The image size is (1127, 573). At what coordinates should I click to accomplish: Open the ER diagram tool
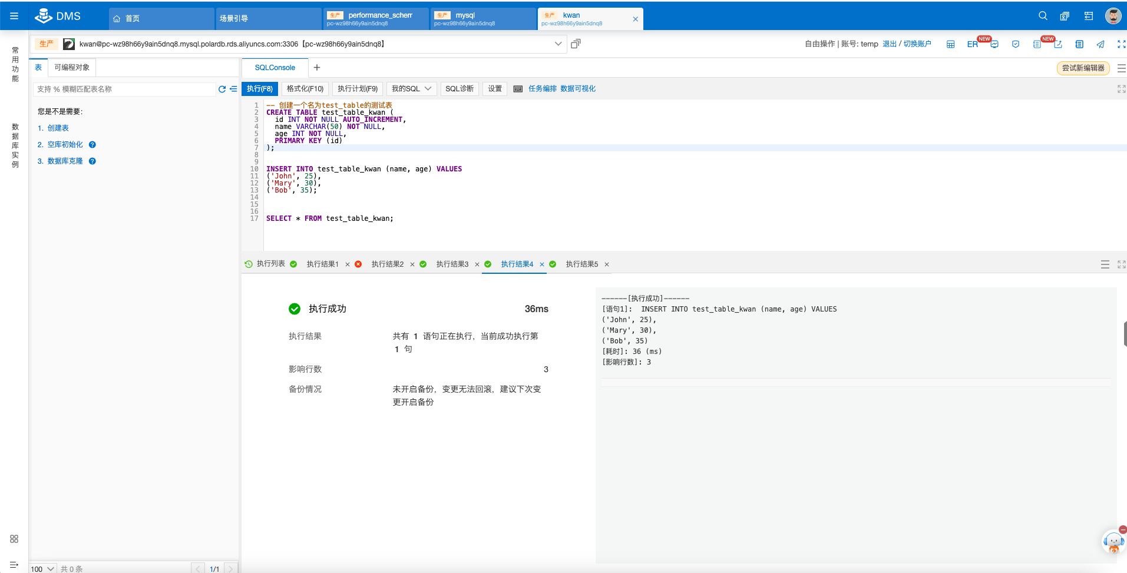[972, 44]
